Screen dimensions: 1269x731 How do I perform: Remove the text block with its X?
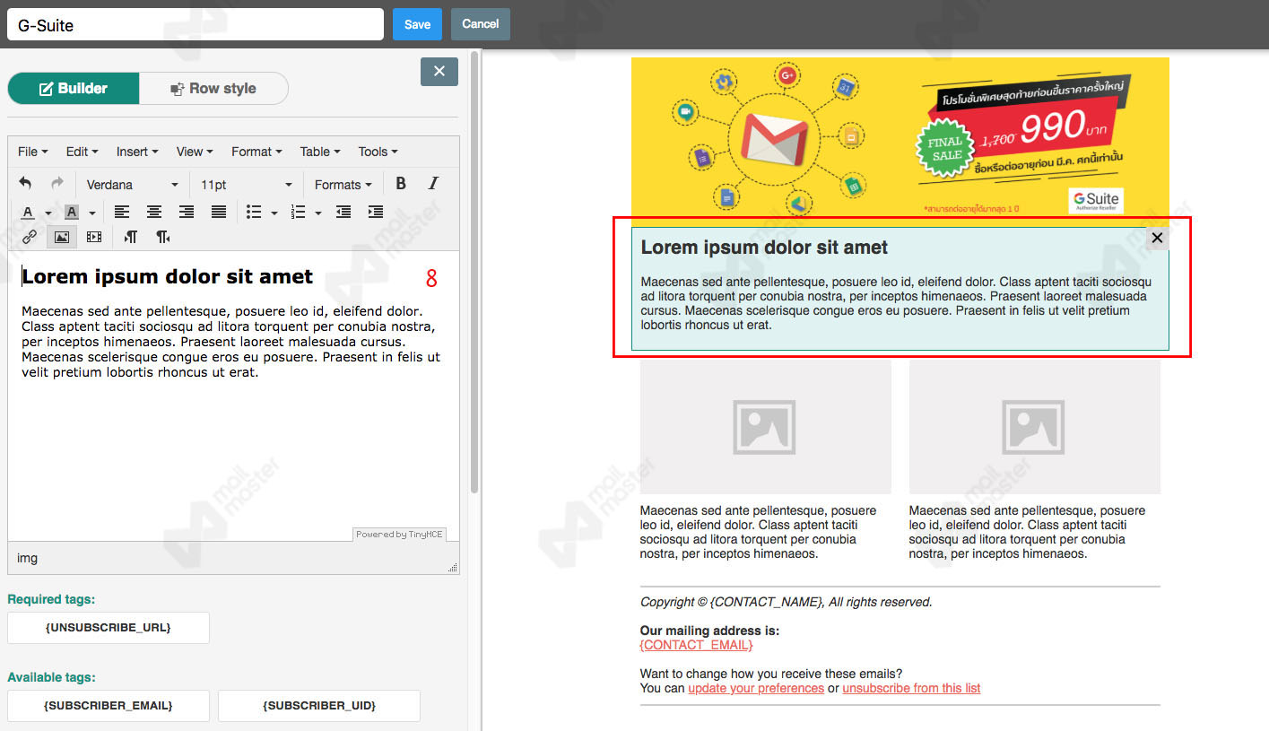click(1157, 238)
